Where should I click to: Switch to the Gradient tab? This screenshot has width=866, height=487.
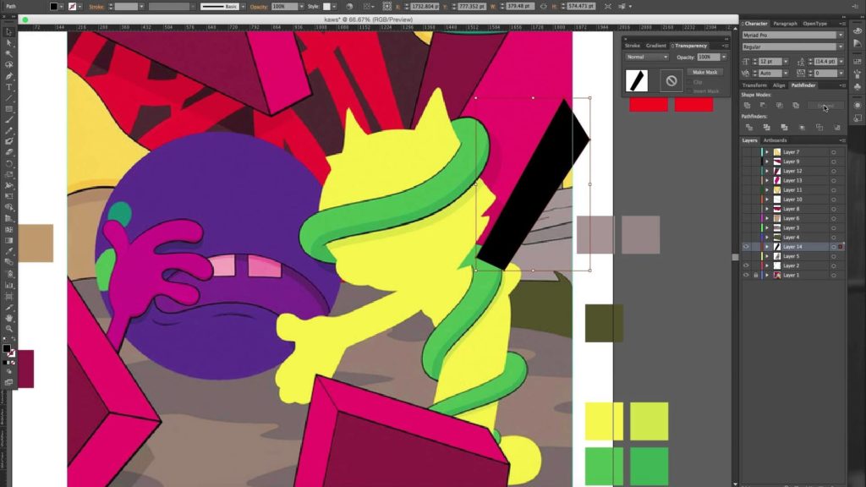656,46
